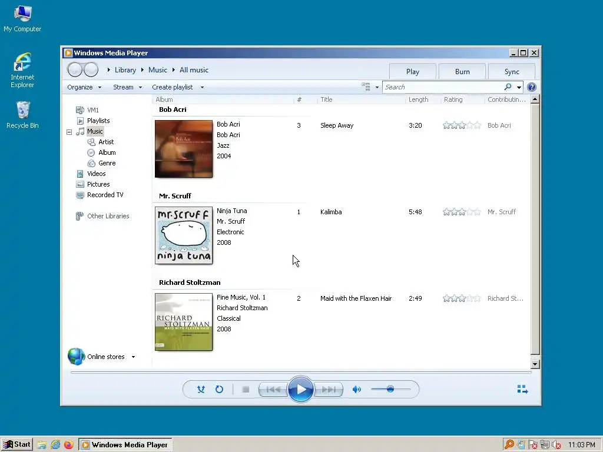Select Maid with the Flaxen Hair track

[356, 298]
